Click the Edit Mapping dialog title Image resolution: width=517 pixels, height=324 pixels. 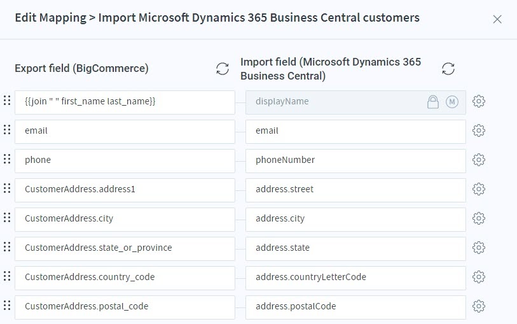[x=217, y=17]
